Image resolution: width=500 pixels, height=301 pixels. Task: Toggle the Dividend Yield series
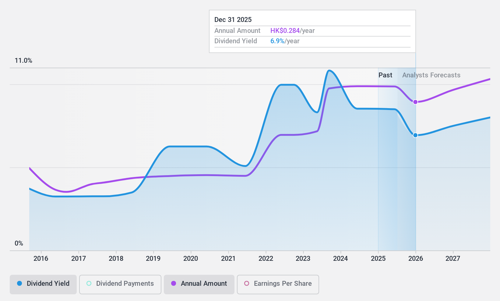pyautogui.click(x=43, y=285)
